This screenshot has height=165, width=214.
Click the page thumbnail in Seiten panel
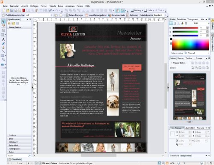[190, 96]
